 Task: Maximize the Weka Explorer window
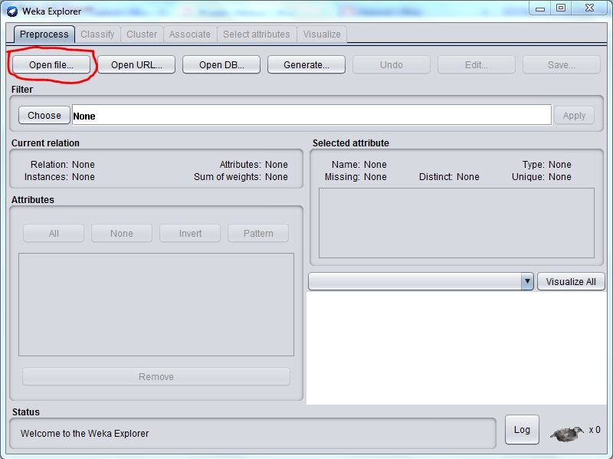[561, 8]
